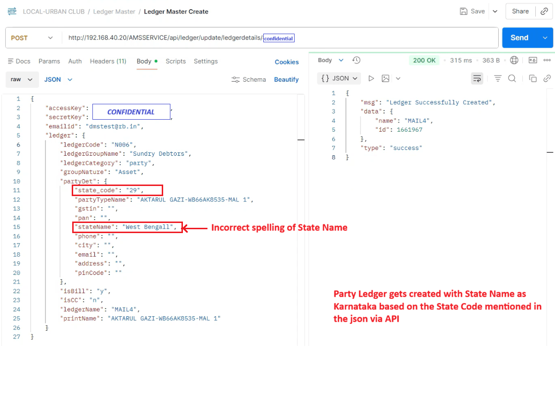Click the Beautify link
555x396 pixels.
pos(286,79)
